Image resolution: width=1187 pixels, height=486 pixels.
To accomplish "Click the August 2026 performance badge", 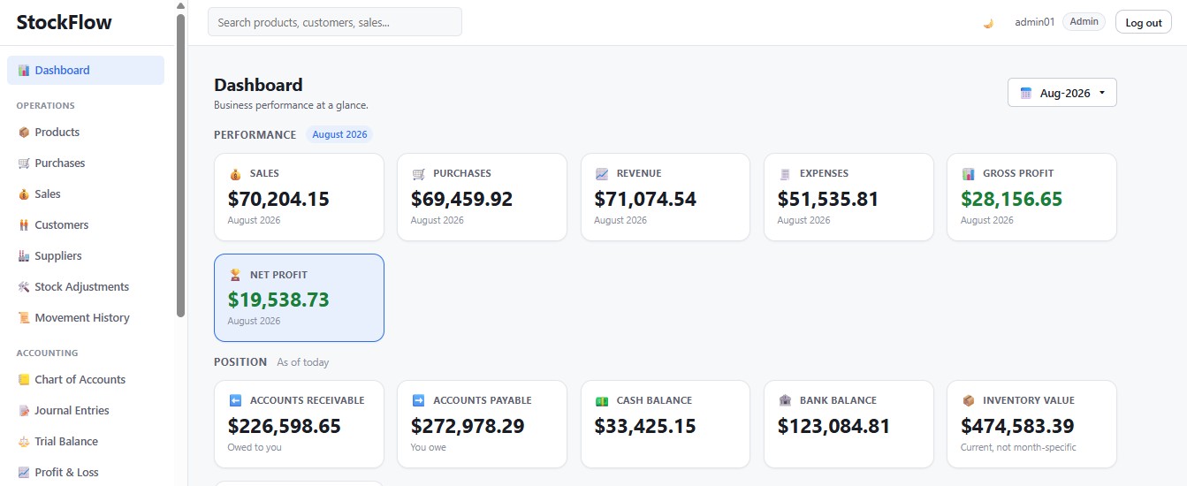I will coord(339,135).
